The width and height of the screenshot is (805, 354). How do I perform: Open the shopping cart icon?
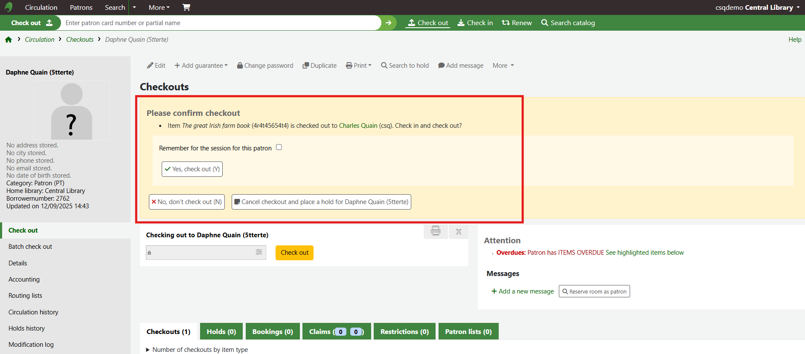[x=186, y=7]
